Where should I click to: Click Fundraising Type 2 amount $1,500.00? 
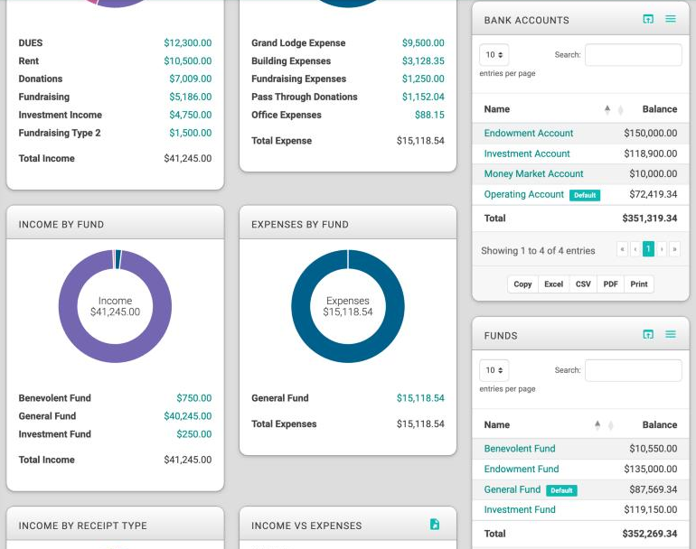190,133
